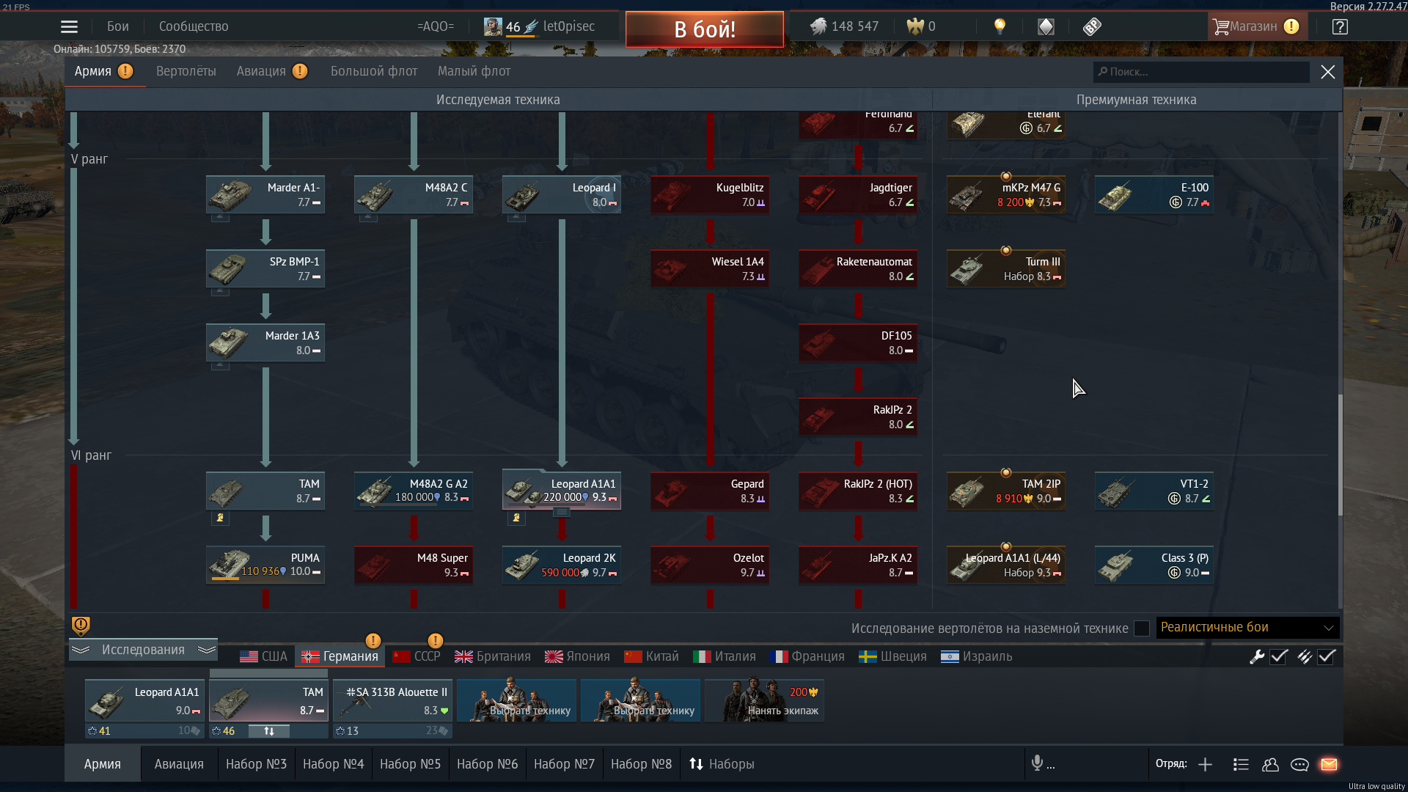1408x792 pixels.
Task: Open the help question mark icon
Action: pos(1340,26)
